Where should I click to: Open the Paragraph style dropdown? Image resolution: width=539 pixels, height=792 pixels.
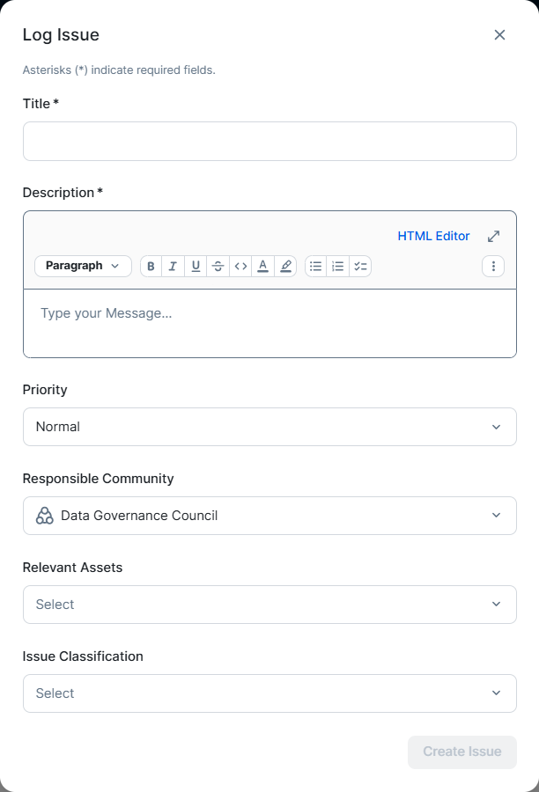[83, 266]
